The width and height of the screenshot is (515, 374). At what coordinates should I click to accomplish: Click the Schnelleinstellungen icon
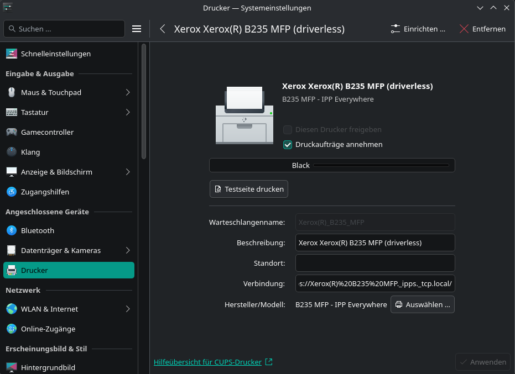point(12,54)
